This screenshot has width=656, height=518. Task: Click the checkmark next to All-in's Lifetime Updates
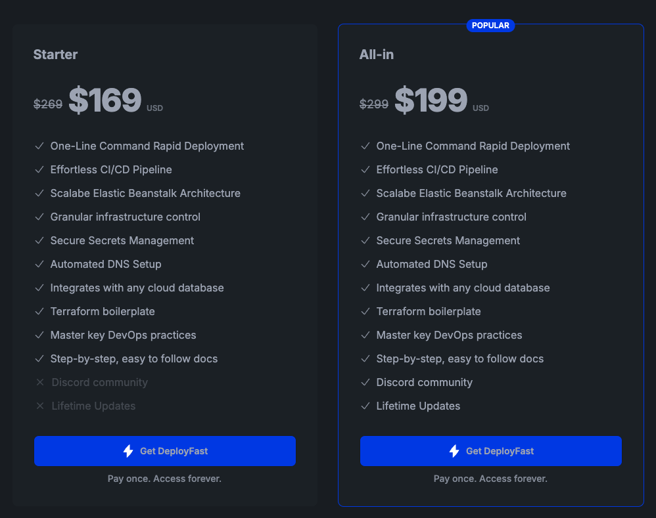365,406
